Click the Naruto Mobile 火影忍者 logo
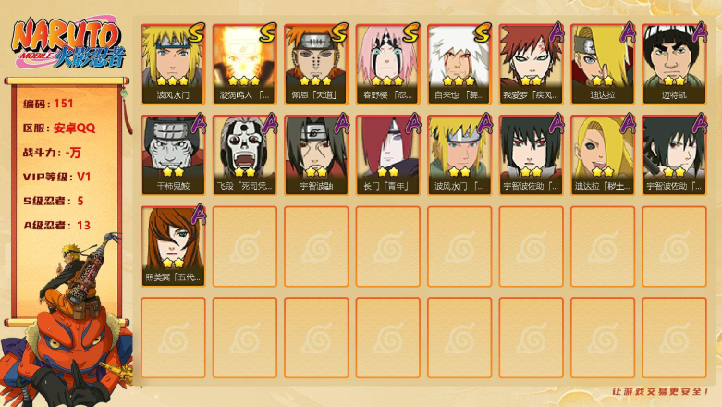 coord(69,43)
